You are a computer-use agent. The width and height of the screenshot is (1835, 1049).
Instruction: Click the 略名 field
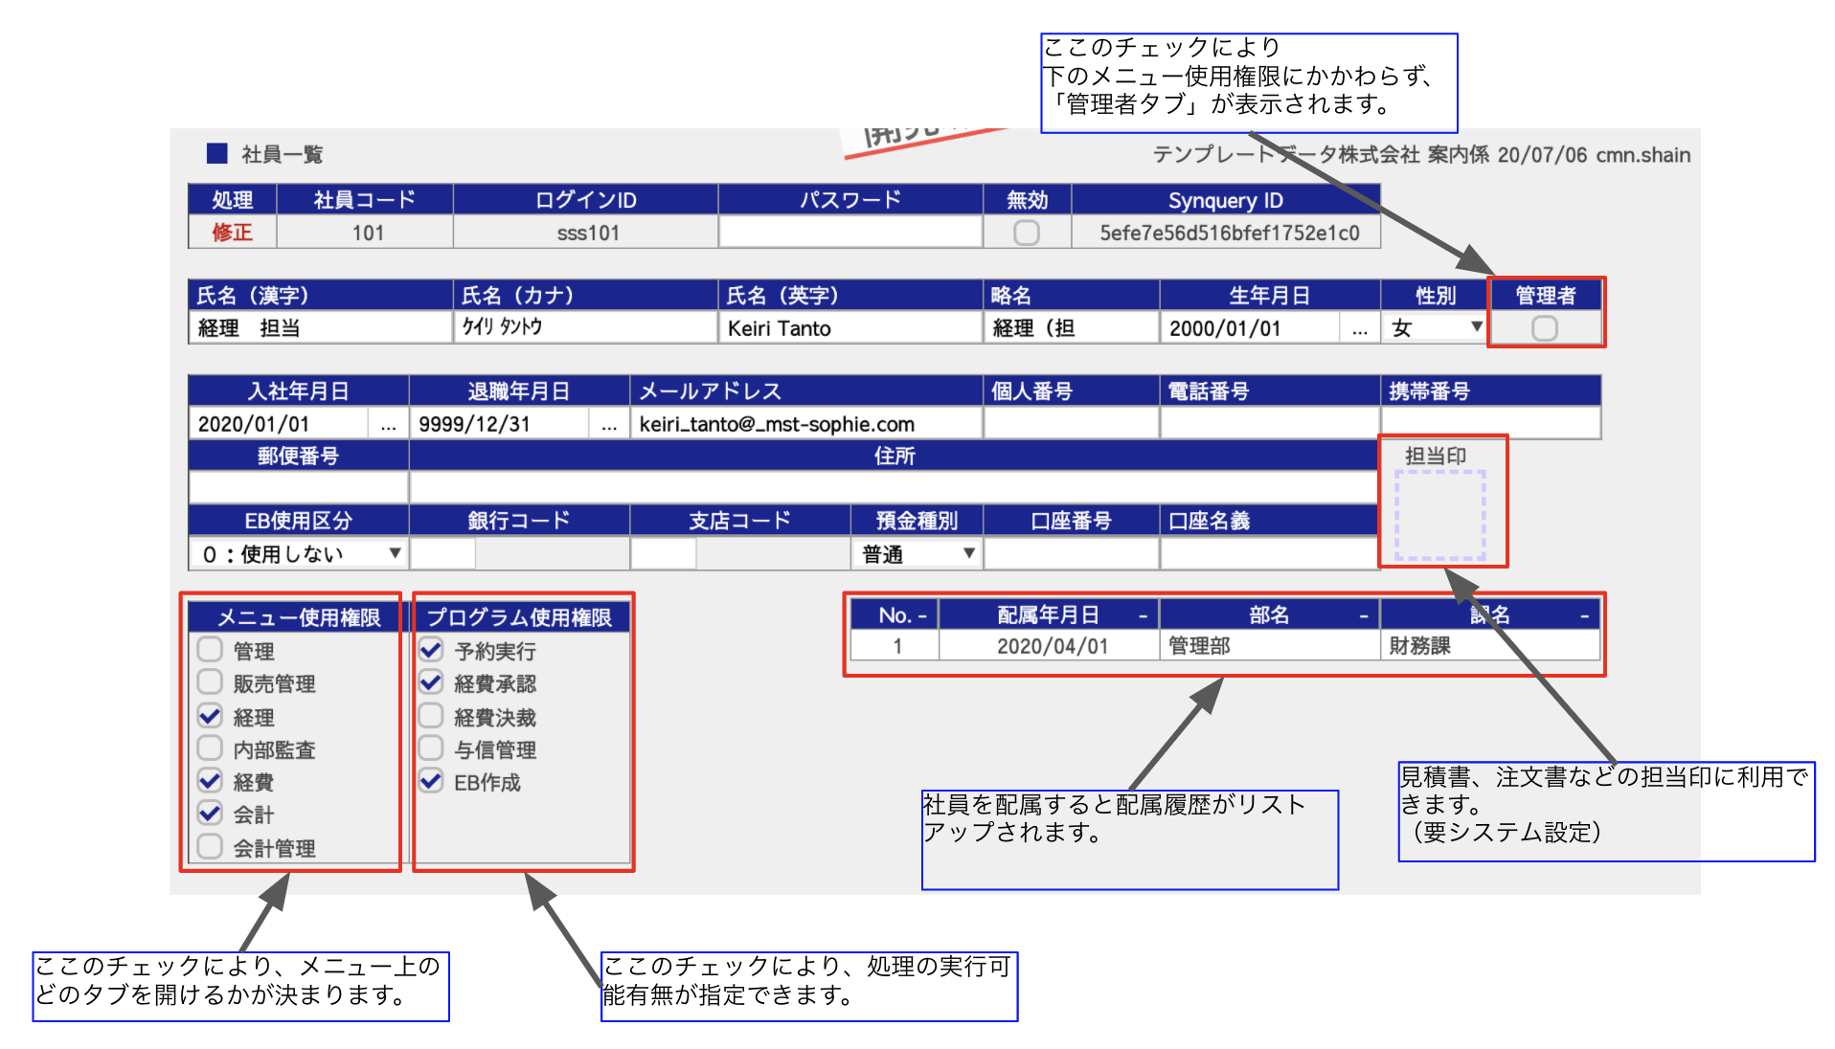1072,328
